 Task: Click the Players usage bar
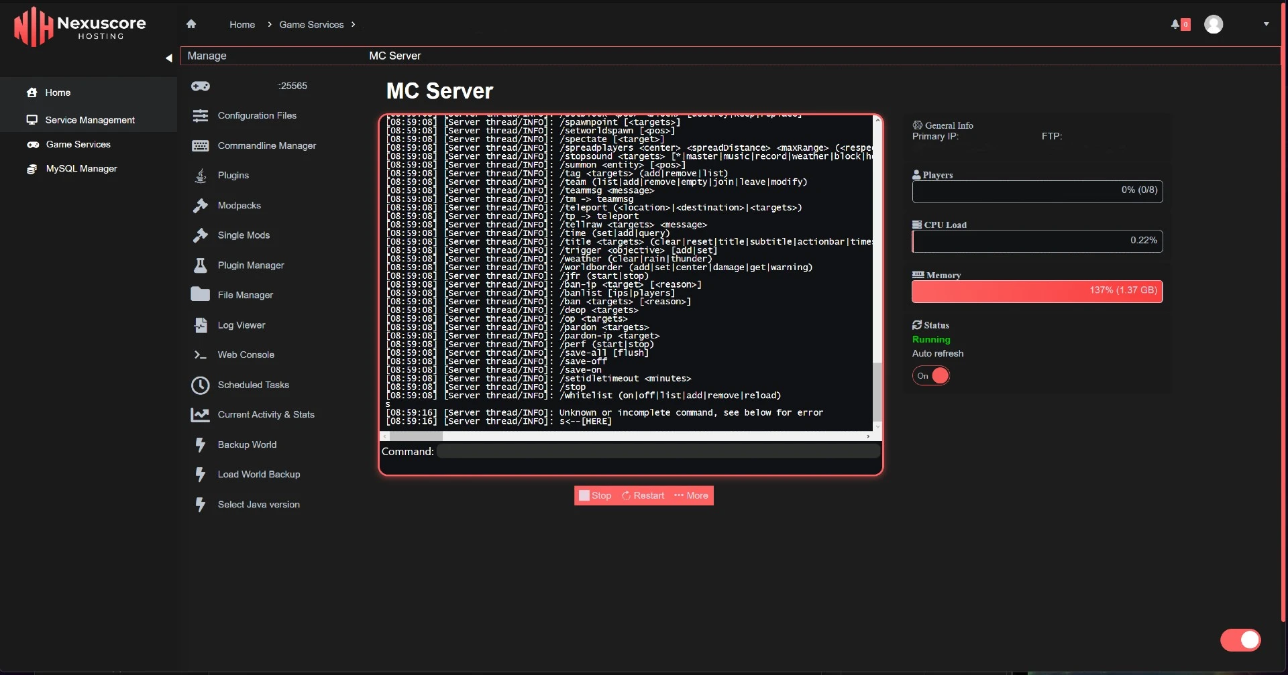1037,191
